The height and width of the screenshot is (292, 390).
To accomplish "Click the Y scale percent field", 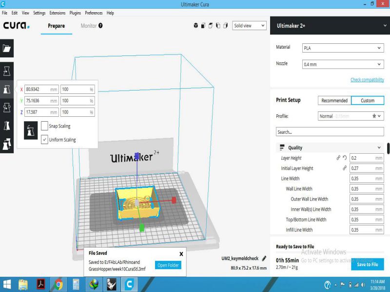I will [x=78, y=101].
